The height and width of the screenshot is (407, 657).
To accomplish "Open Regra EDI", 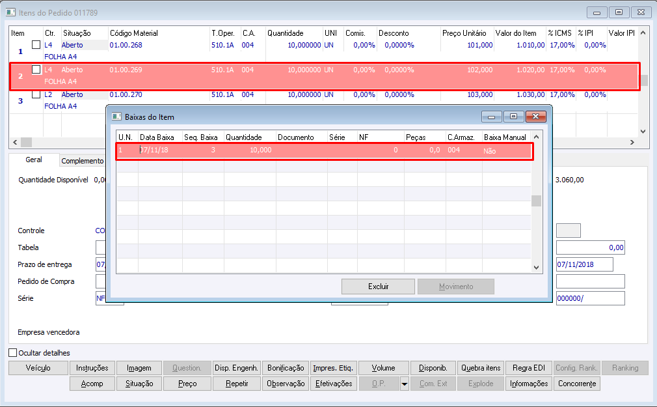I will (x=529, y=368).
